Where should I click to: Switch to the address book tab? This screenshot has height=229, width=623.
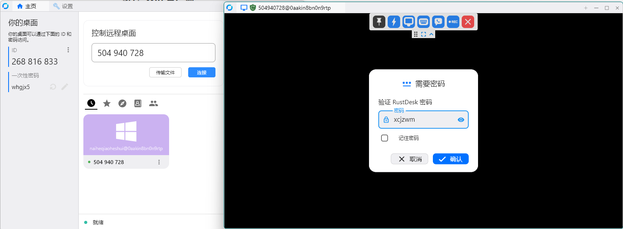[138, 103]
